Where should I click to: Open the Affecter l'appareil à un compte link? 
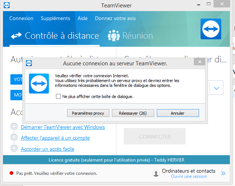[55, 138]
